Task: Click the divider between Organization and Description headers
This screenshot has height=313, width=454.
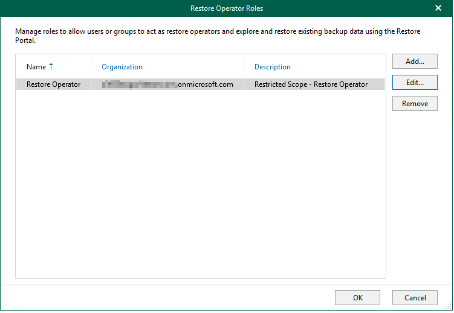Action: 244,67
